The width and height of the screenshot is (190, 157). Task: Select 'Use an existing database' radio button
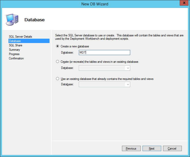(57, 79)
